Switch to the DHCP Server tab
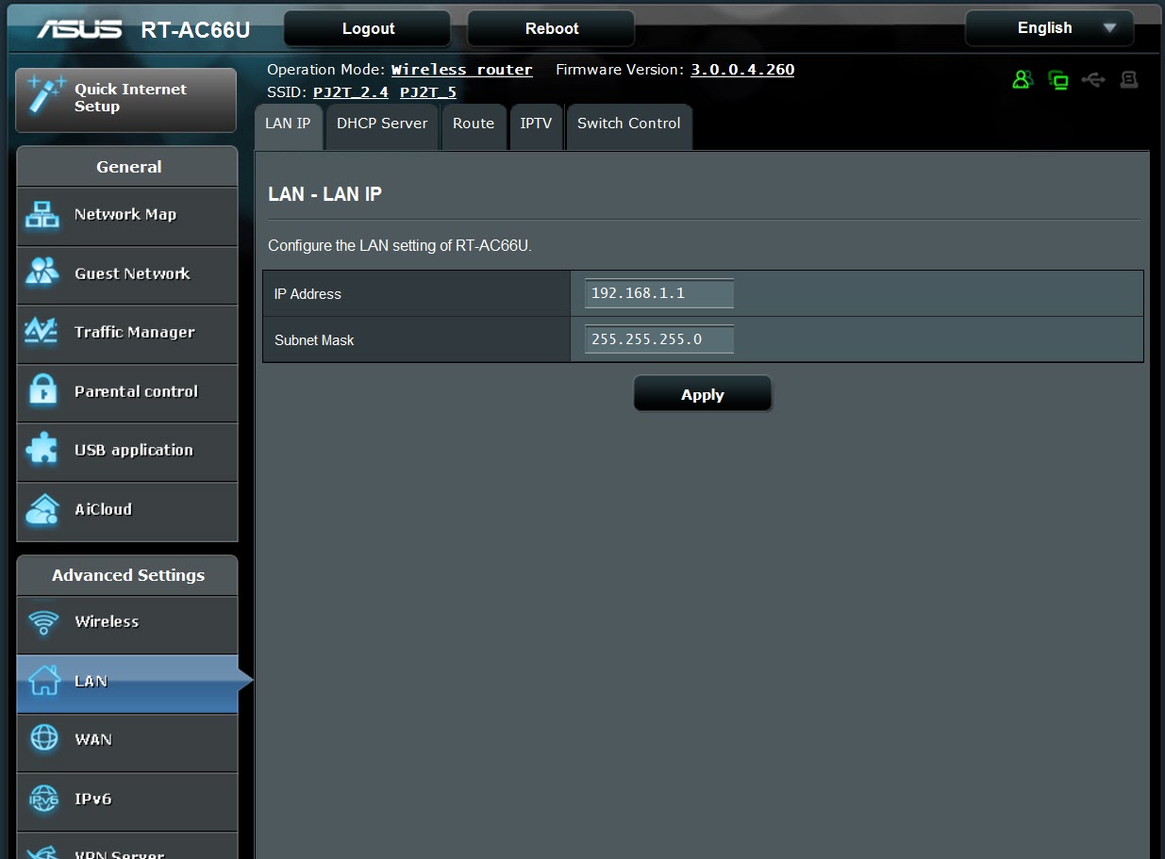This screenshot has height=859, width=1165. coord(382,124)
